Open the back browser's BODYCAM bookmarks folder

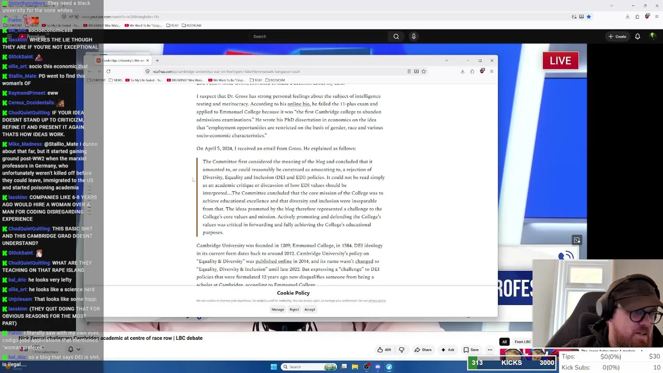point(192,25)
